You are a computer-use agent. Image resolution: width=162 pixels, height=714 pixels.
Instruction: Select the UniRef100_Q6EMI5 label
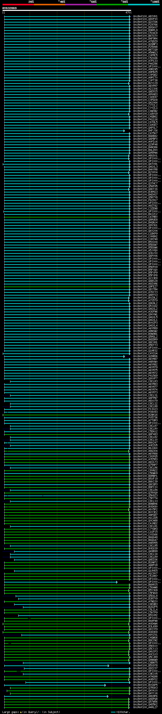145,91
